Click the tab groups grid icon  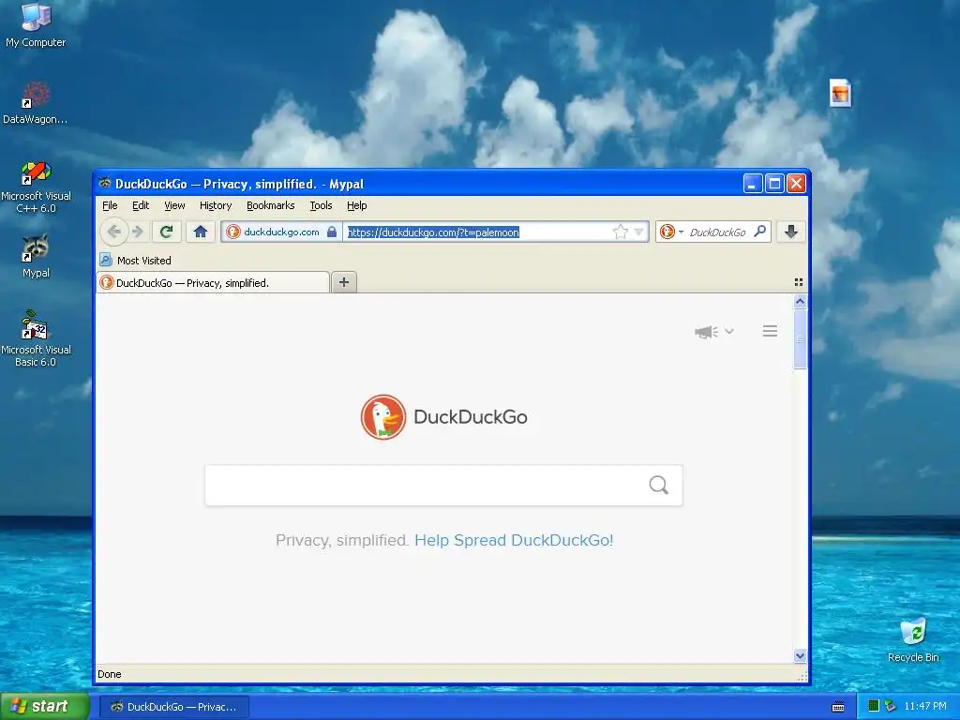[x=799, y=282]
